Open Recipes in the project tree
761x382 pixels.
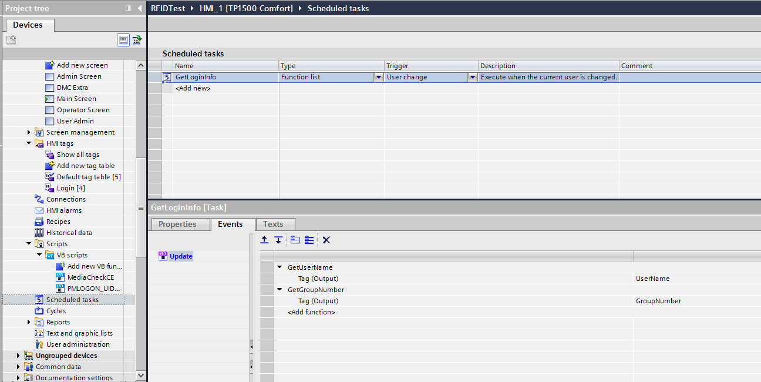(x=58, y=222)
